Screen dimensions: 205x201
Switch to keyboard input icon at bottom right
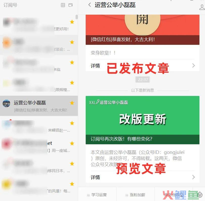(200, 195)
